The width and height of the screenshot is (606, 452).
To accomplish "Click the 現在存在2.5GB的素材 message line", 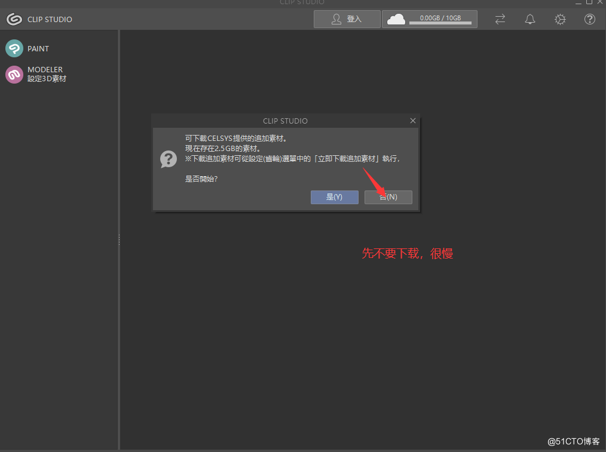I will pos(223,149).
